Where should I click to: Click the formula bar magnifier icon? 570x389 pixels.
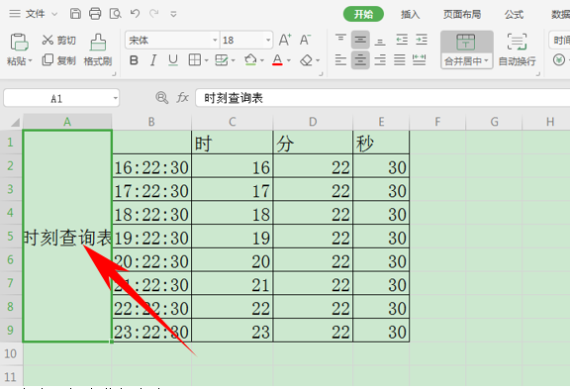point(161,98)
